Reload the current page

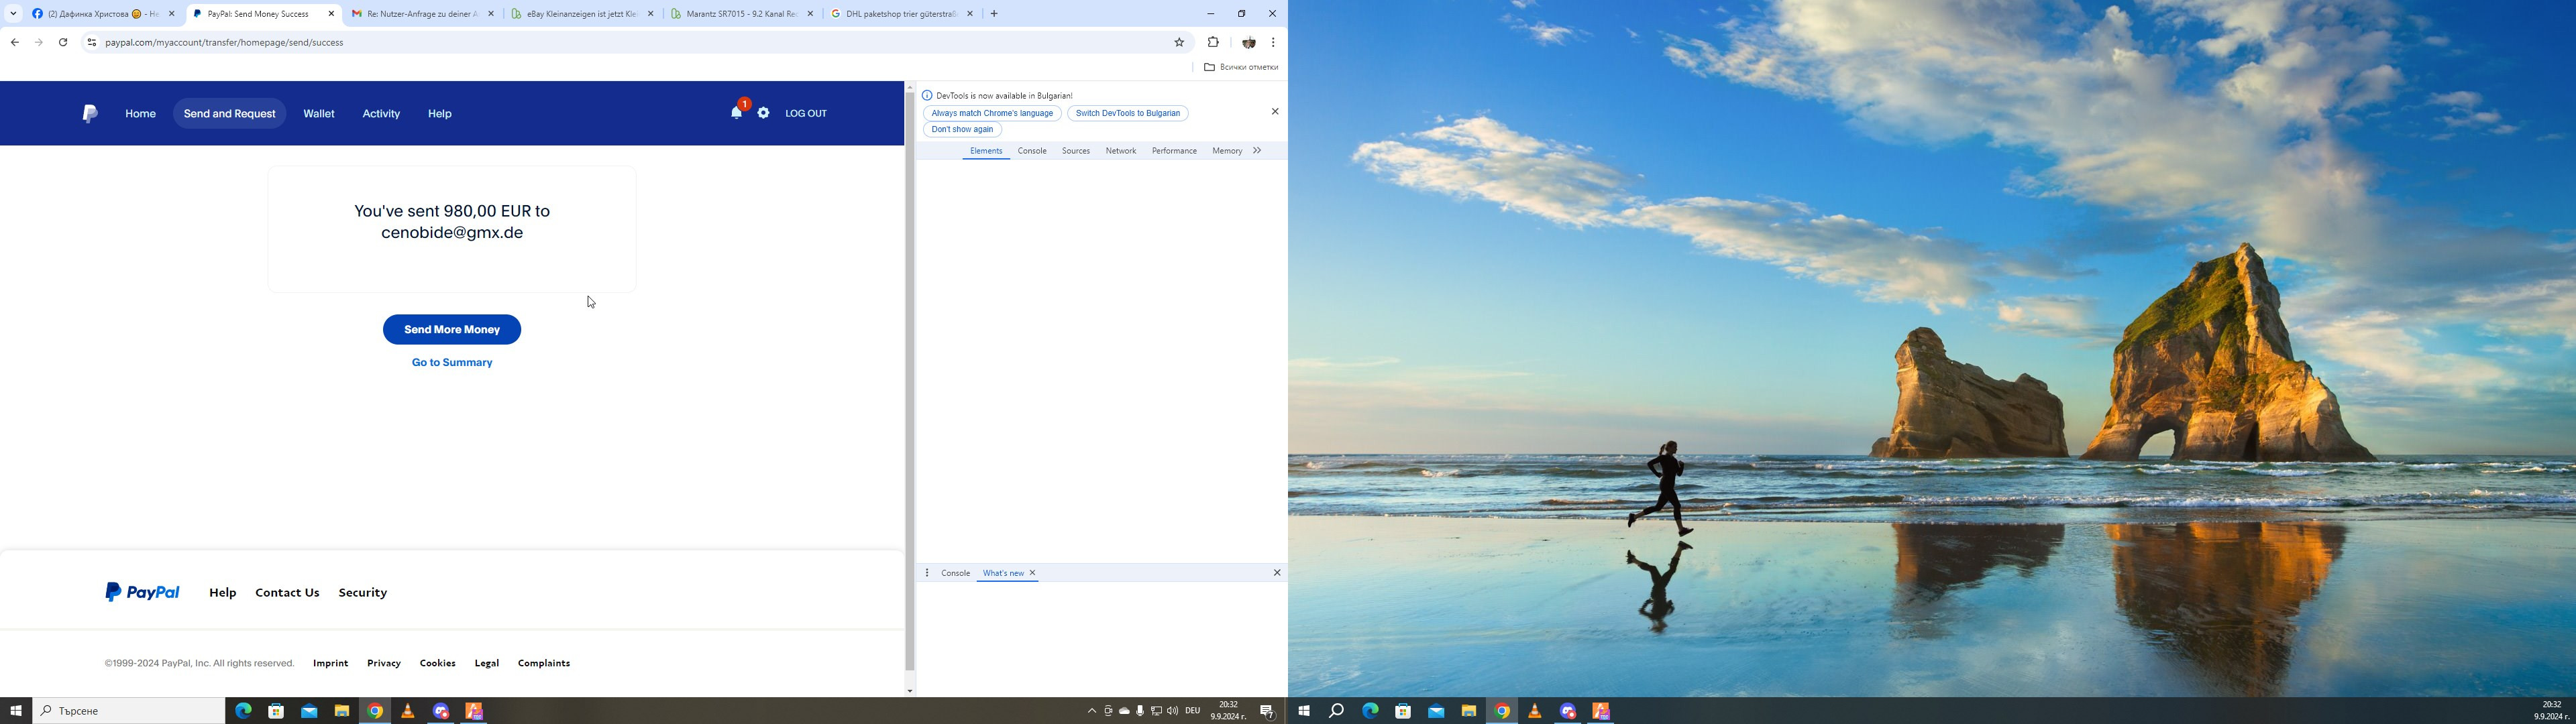[63, 42]
